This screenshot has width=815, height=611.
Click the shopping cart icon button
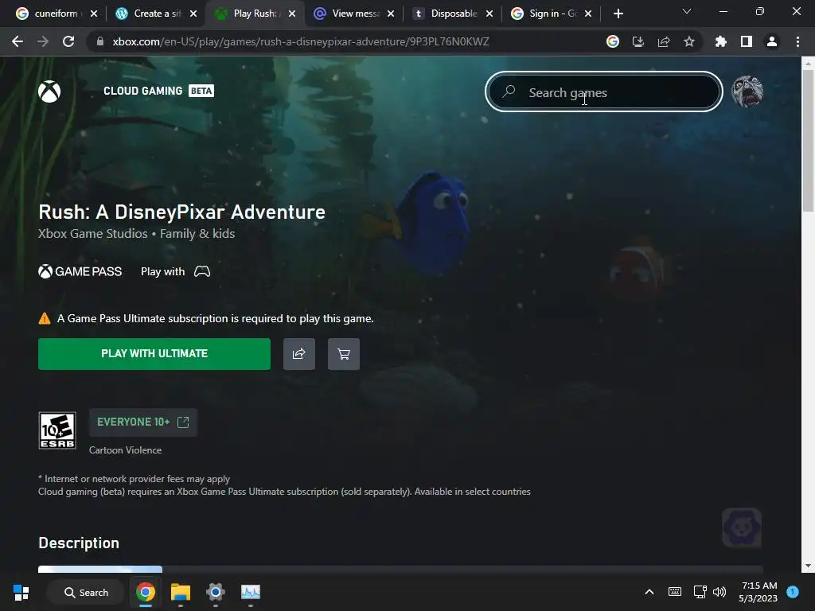tap(344, 354)
